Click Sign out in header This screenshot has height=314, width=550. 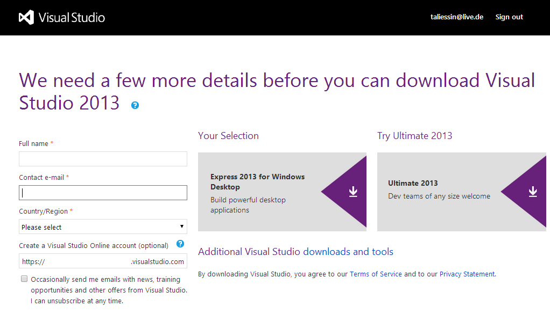coord(509,17)
